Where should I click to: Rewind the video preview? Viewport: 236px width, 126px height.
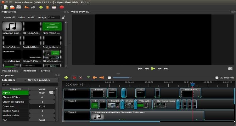[x=147, y=69]
